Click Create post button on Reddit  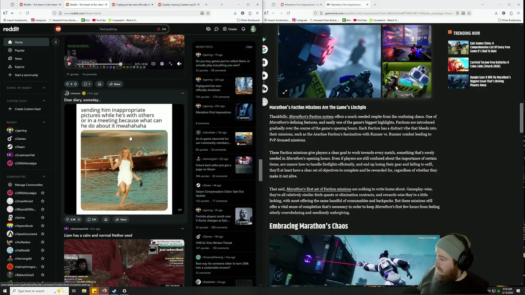click(x=230, y=29)
